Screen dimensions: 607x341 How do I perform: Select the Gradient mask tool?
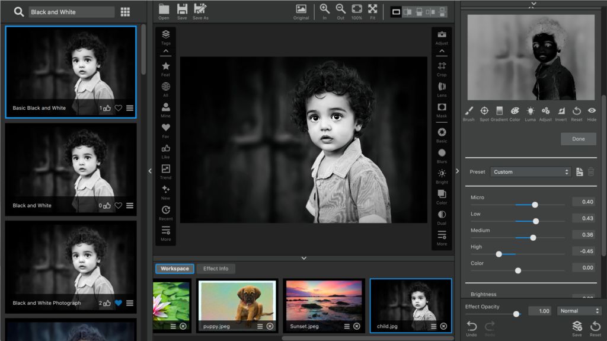(x=499, y=114)
